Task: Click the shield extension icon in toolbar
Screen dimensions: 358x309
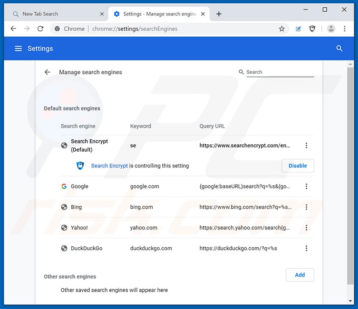Action: (x=312, y=29)
